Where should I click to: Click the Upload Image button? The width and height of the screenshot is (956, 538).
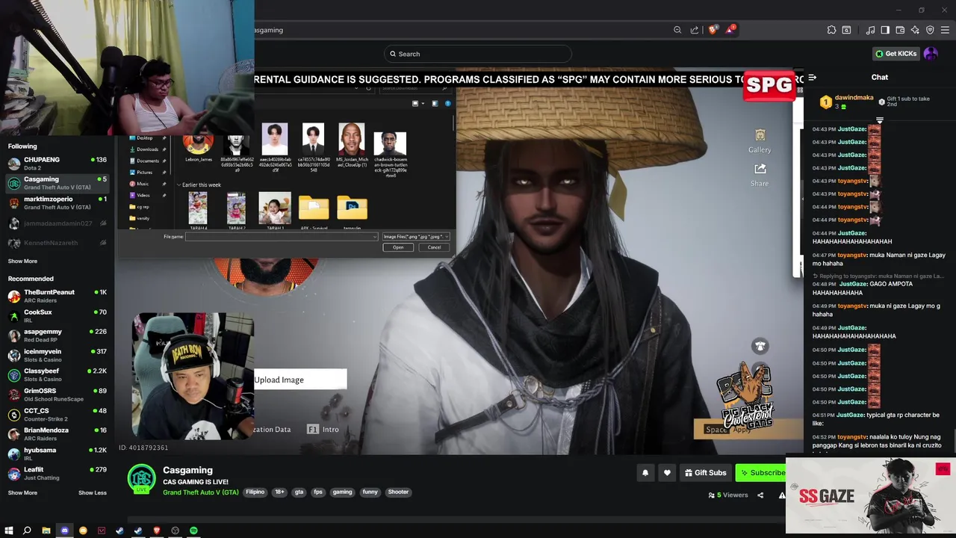(300, 380)
